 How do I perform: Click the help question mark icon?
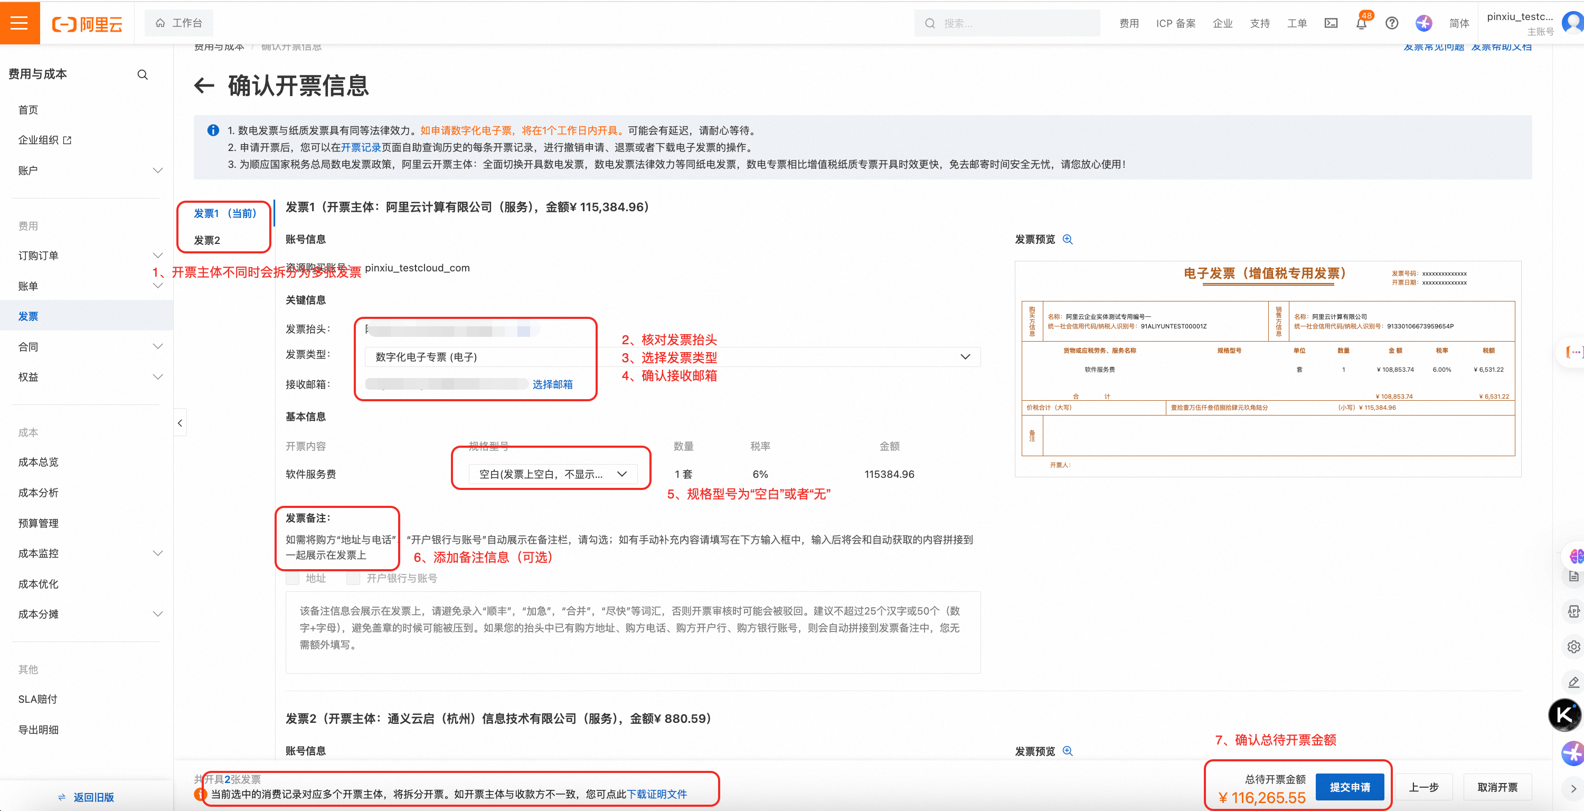[x=1391, y=23]
